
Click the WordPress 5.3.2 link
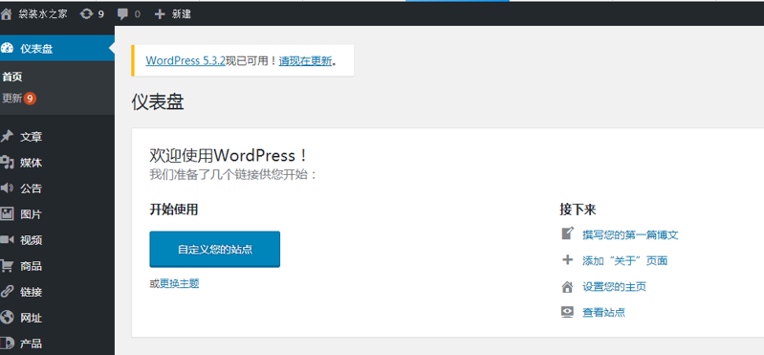tap(186, 60)
